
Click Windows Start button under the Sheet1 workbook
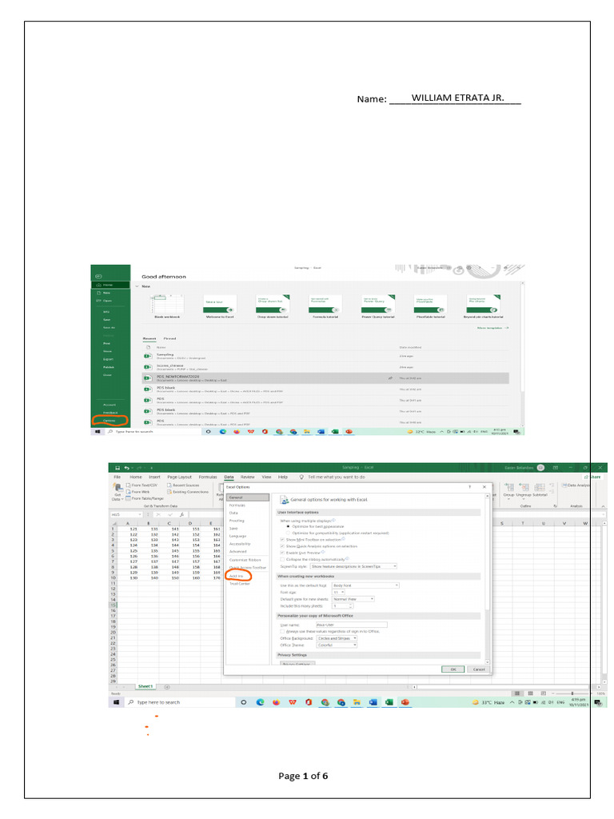click(117, 702)
